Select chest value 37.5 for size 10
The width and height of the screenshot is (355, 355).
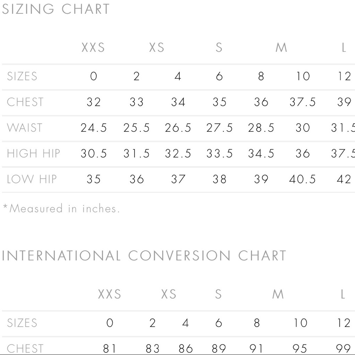coord(302,102)
